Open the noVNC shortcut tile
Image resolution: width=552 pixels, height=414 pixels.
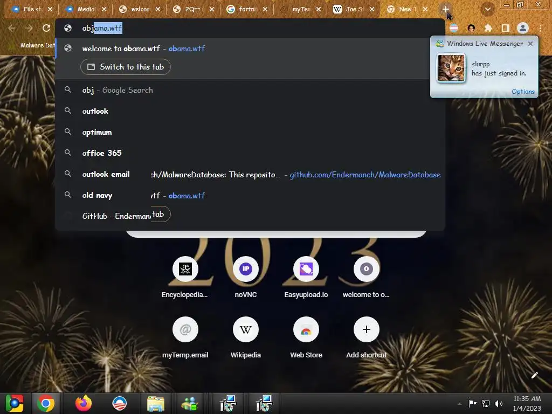[246, 278]
